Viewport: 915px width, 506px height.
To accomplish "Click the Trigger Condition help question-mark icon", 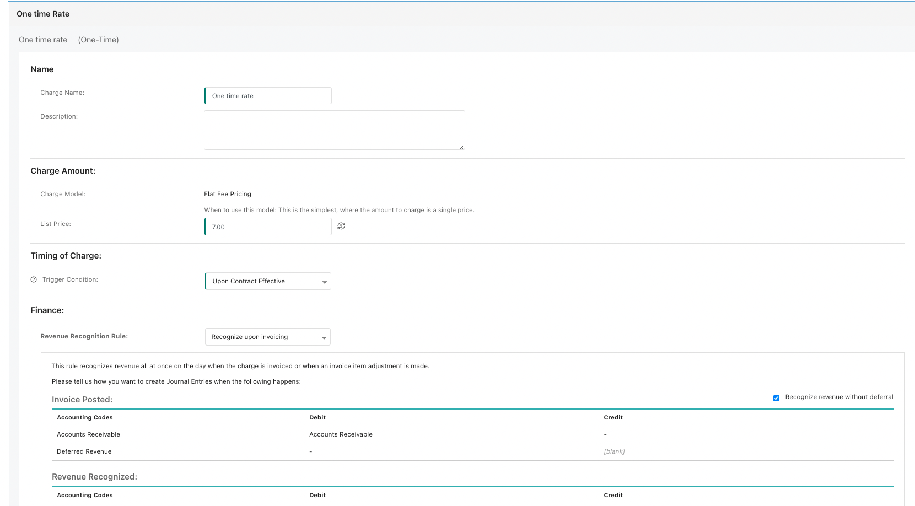I will point(34,279).
